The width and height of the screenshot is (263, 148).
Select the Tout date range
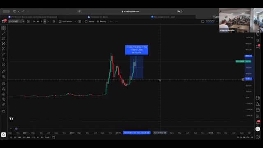pyautogui.click(x=47, y=137)
